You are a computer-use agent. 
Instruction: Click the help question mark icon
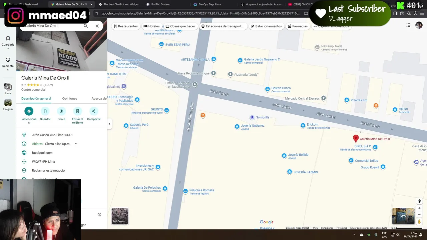click(x=99, y=215)
